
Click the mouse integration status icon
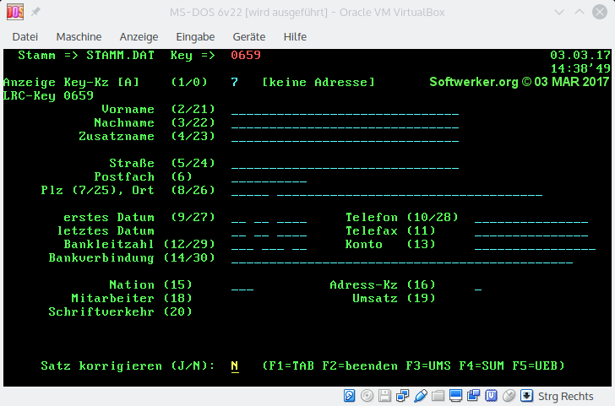tap(509, 396)
